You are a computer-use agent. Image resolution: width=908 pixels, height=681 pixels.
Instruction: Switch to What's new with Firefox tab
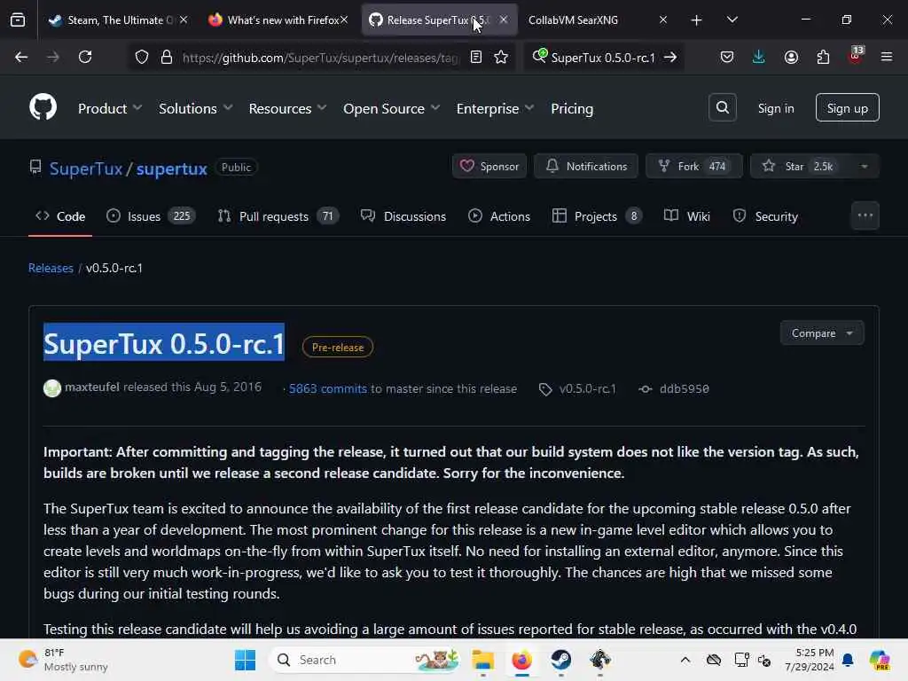[278, 20]
